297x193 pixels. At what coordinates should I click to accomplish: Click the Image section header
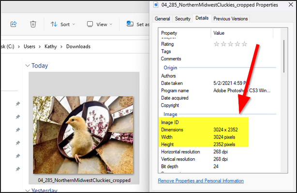[170, 114]
